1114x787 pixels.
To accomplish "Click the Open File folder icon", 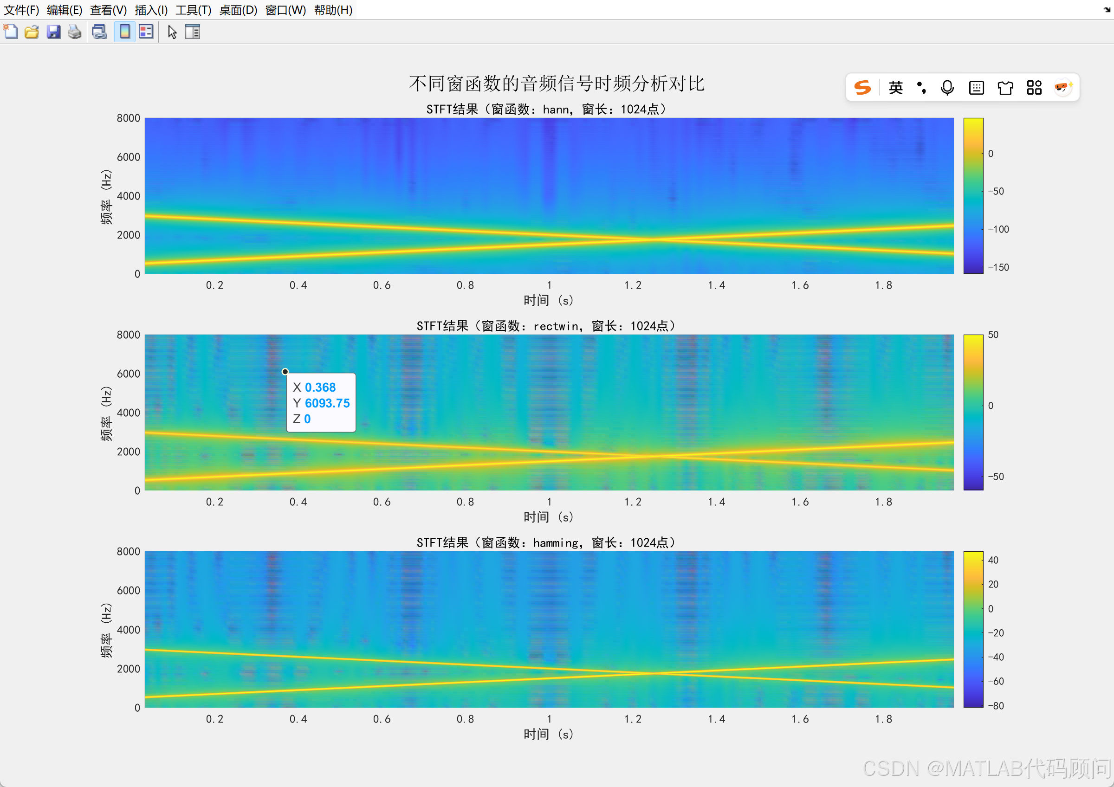I will click(32, 32).
